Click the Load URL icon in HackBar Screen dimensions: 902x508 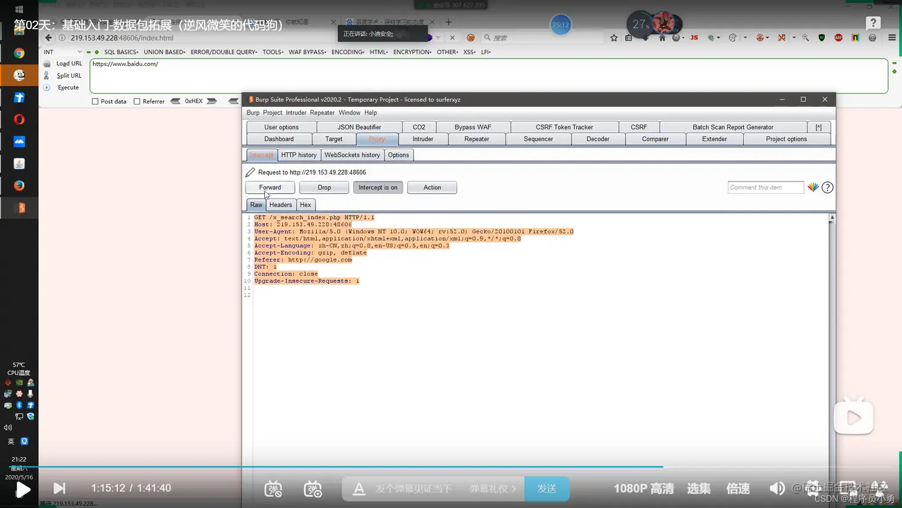[x=47, y=64]
